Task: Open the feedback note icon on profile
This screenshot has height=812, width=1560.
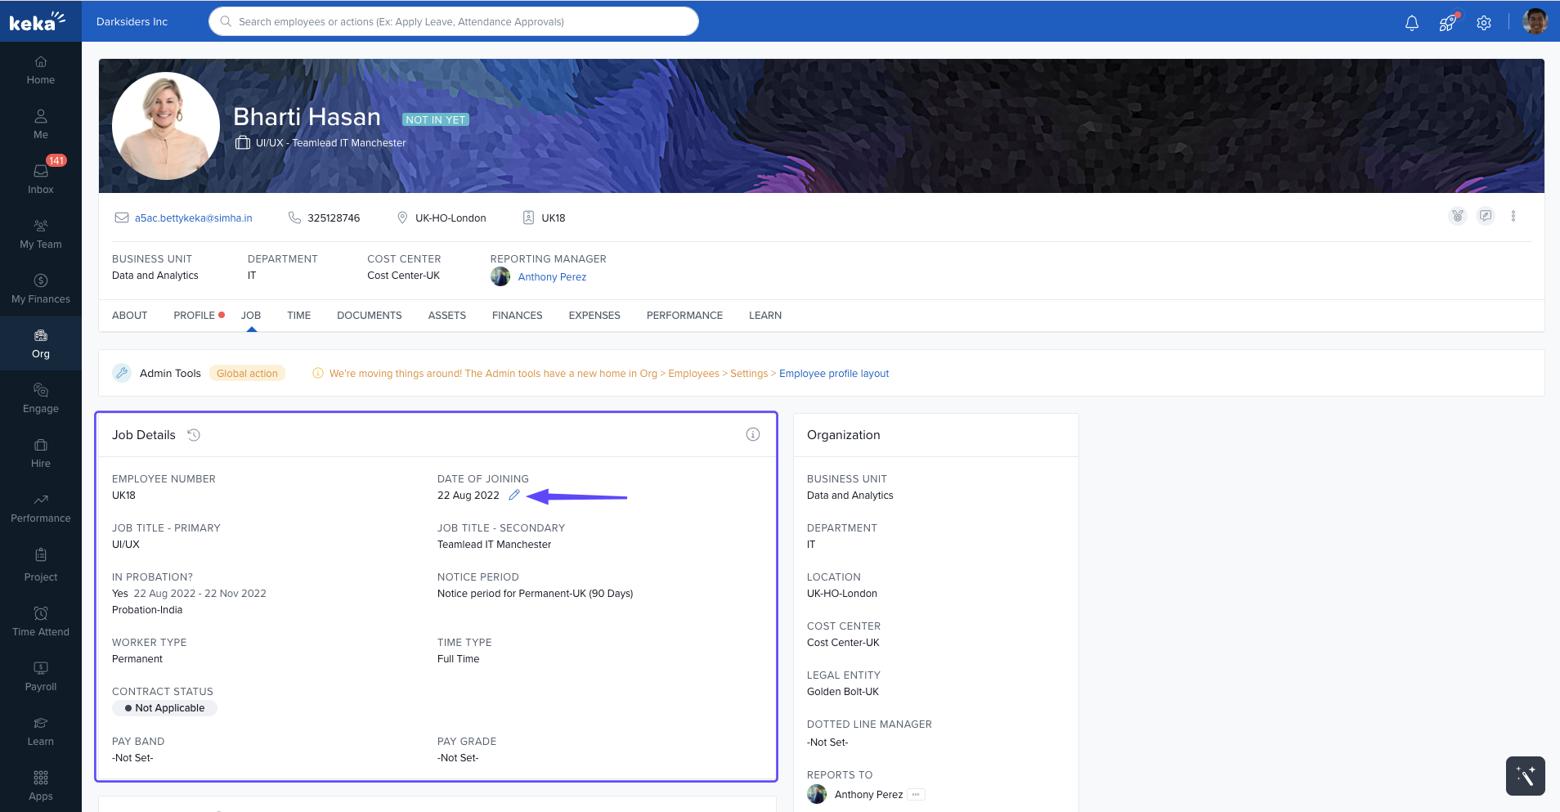Action: click(x=1486, y=216)
